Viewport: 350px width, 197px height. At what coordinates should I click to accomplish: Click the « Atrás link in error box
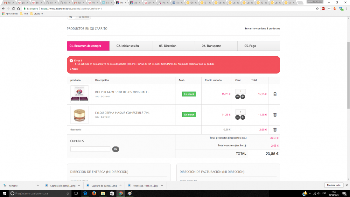(74, 69)
